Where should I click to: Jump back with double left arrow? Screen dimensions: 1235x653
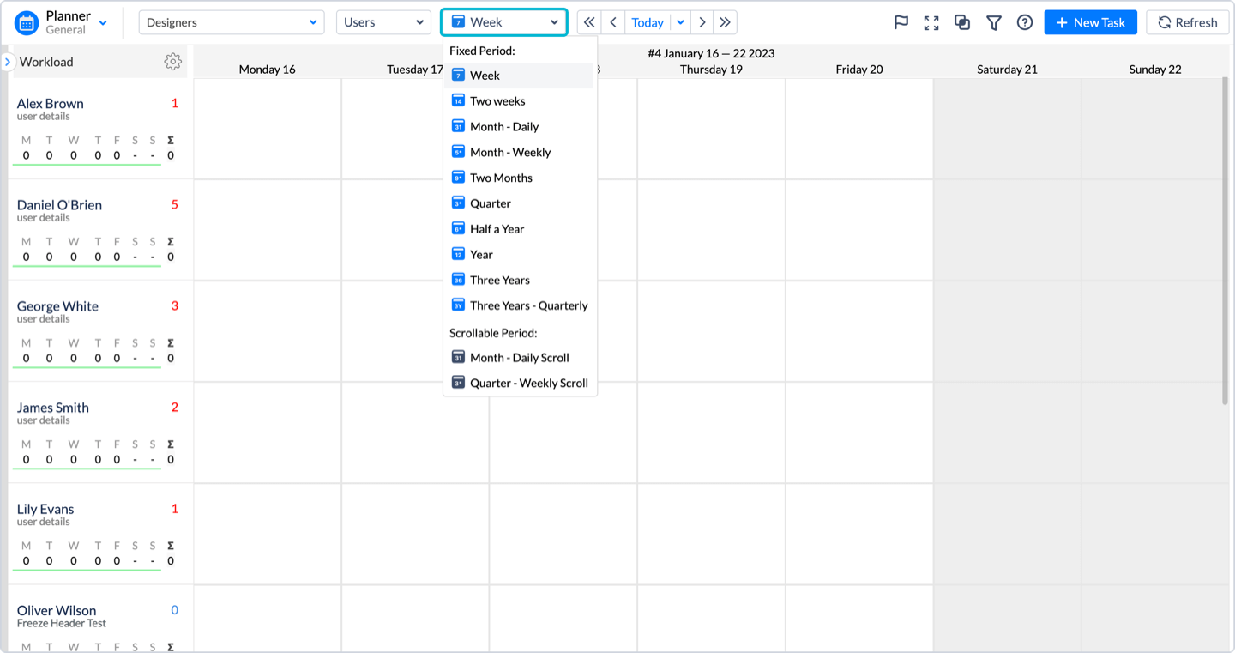(589, 22)
